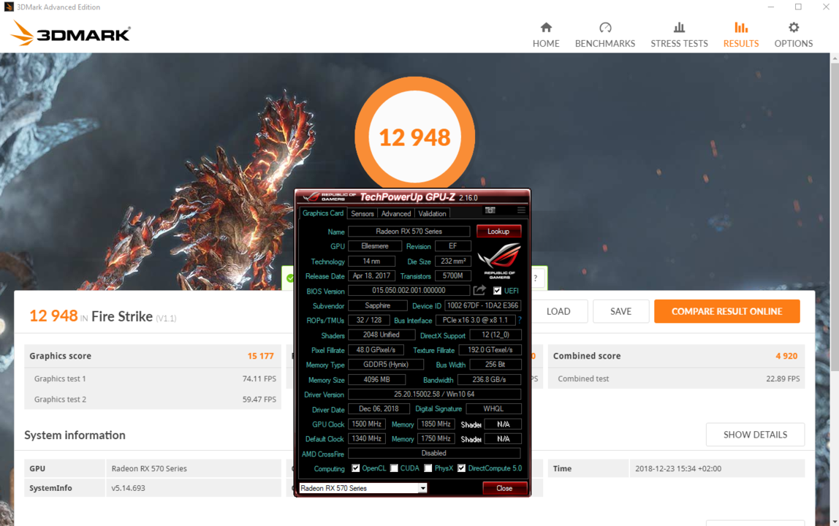Click the Memory Size 4096 MB field
This screenshot has height=526, width=839.
376,379
